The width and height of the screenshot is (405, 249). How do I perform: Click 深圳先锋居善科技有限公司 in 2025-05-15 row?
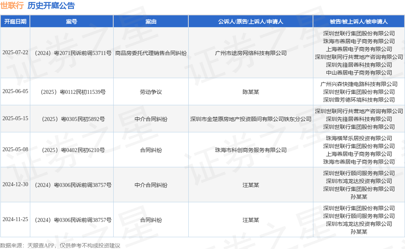point(359,119)
